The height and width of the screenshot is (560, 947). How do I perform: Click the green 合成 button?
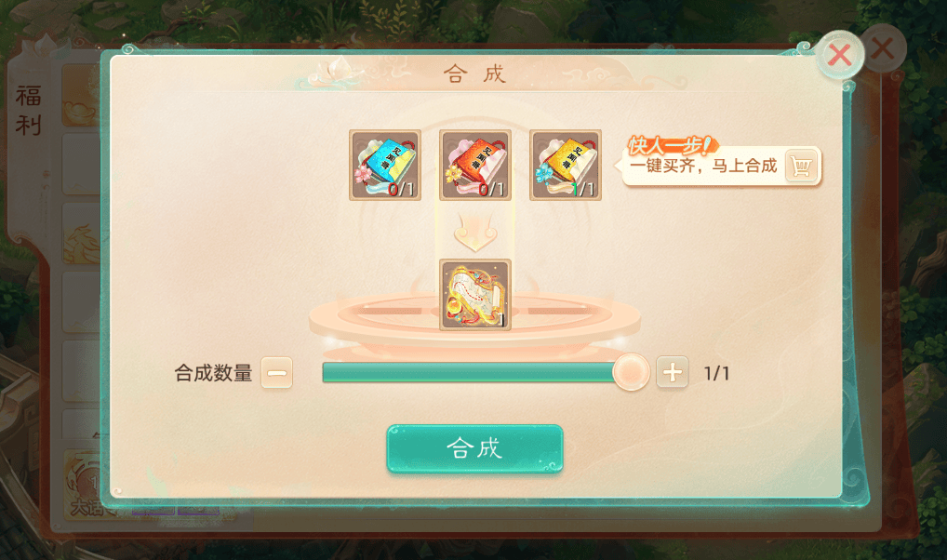(x=474, y=448)
